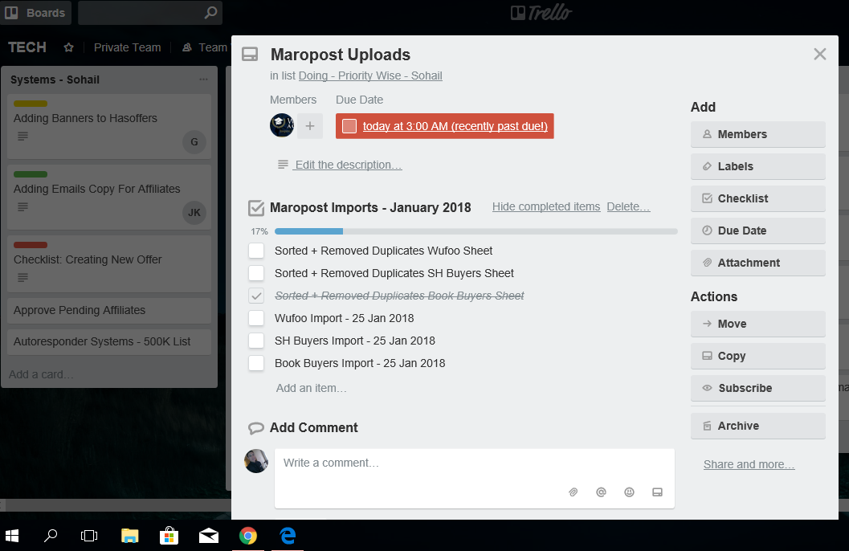Viewport: 849px width, 551px height.
Task: Check 'SH Buyers Import - 25 Jan 2018'
Action: click(256, 341)
